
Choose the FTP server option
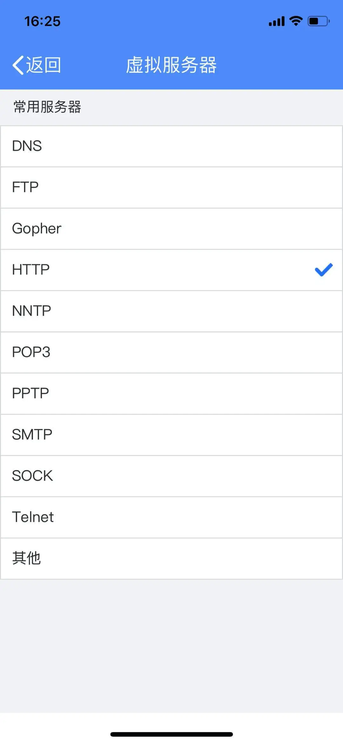coord(171,187)
